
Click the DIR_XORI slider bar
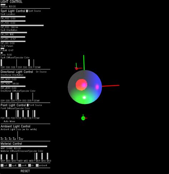tap(13, 77)
